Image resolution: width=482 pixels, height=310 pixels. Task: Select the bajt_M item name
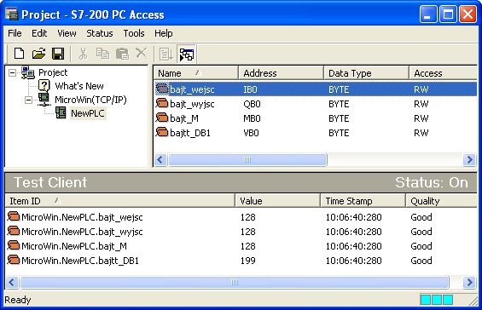(184, 118)
